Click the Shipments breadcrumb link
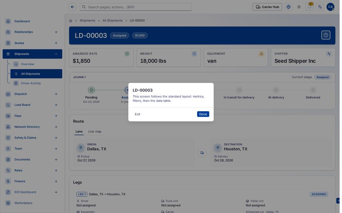The height and width of the screenshot is (213, 342). click(x=87, y=21)
